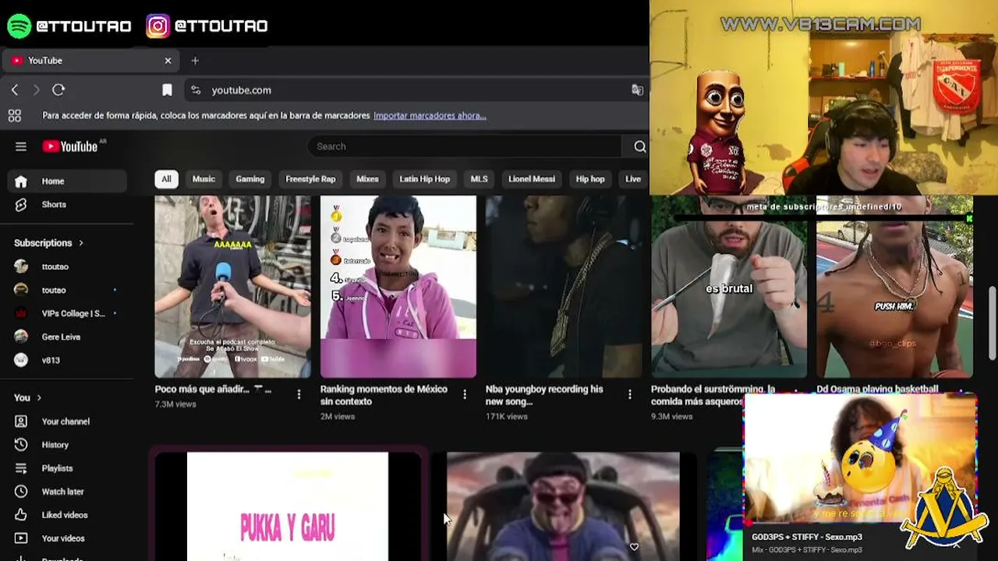Screen dimensions: 998x561
Task: Go to Home in the sidebar
Action: click(67, 182)
